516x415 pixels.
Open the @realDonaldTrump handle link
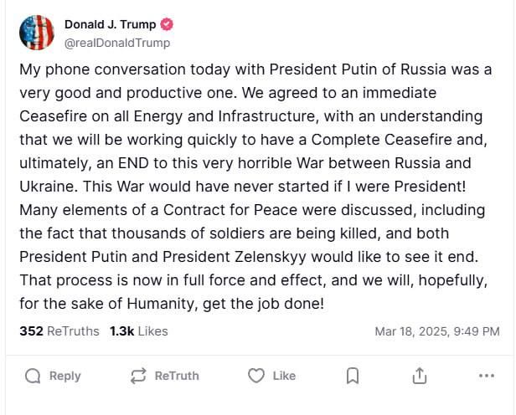pyautogui.click(x=117, y=43)
